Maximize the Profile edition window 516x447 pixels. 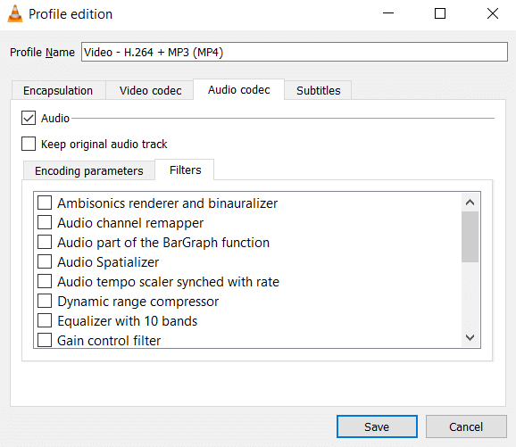[440, 13]
